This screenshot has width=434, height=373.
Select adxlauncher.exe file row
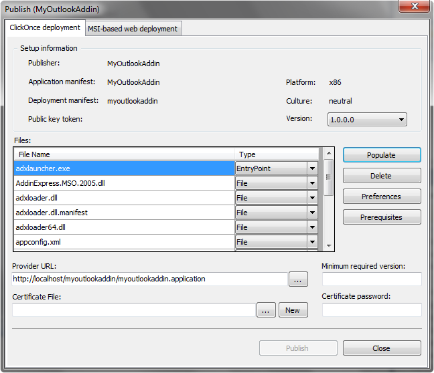click(x=125, y=168)
